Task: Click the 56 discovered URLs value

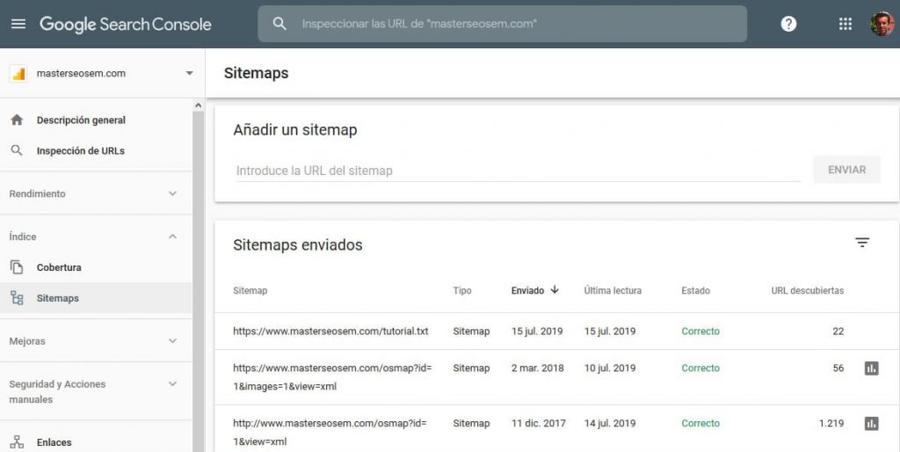Action: click(x=838, y=368)
